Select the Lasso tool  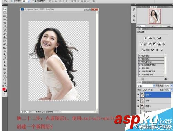tap(5, 16)
